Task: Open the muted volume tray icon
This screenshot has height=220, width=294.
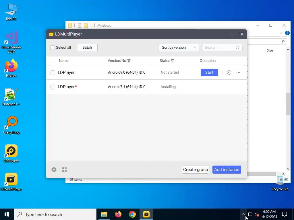Action: (257, 214)
